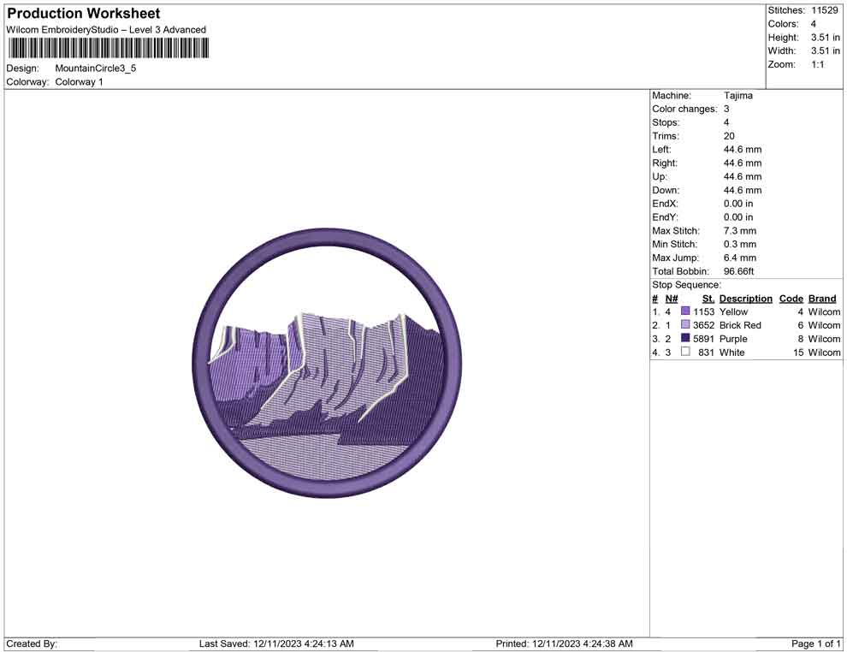Click the Purple thread color swatch
The width and height of the screenshot is (847, 652).
pyautogui.click(x=685, y=338)
